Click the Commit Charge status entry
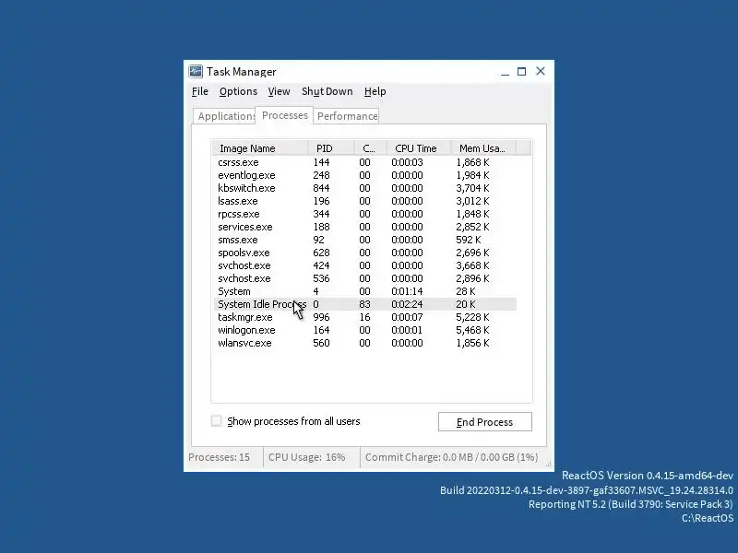The image size is (738, 553). [451, 457]
